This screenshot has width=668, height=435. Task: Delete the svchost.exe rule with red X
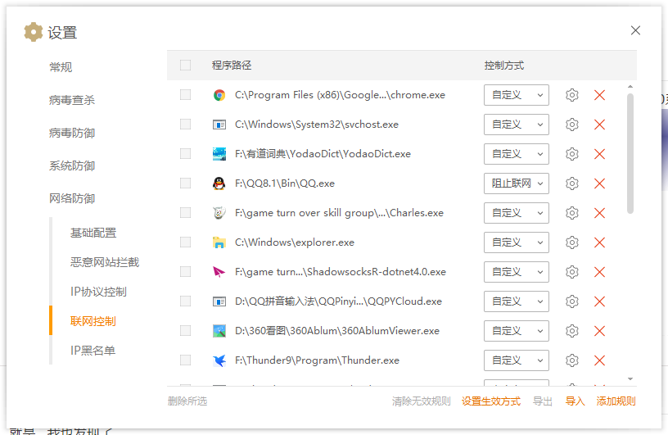pyautogui.click(x=599, y=125)
